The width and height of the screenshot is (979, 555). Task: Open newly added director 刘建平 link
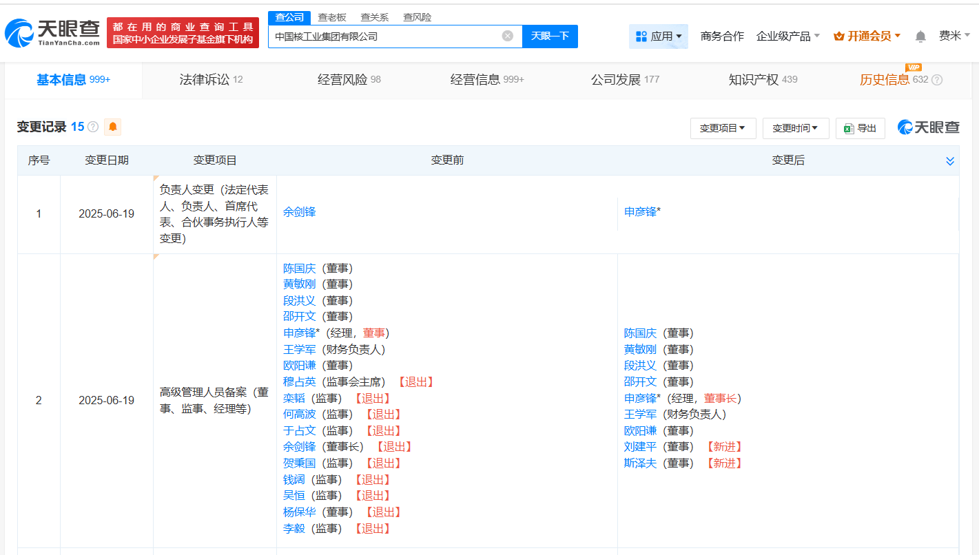[x=641, y=447]
